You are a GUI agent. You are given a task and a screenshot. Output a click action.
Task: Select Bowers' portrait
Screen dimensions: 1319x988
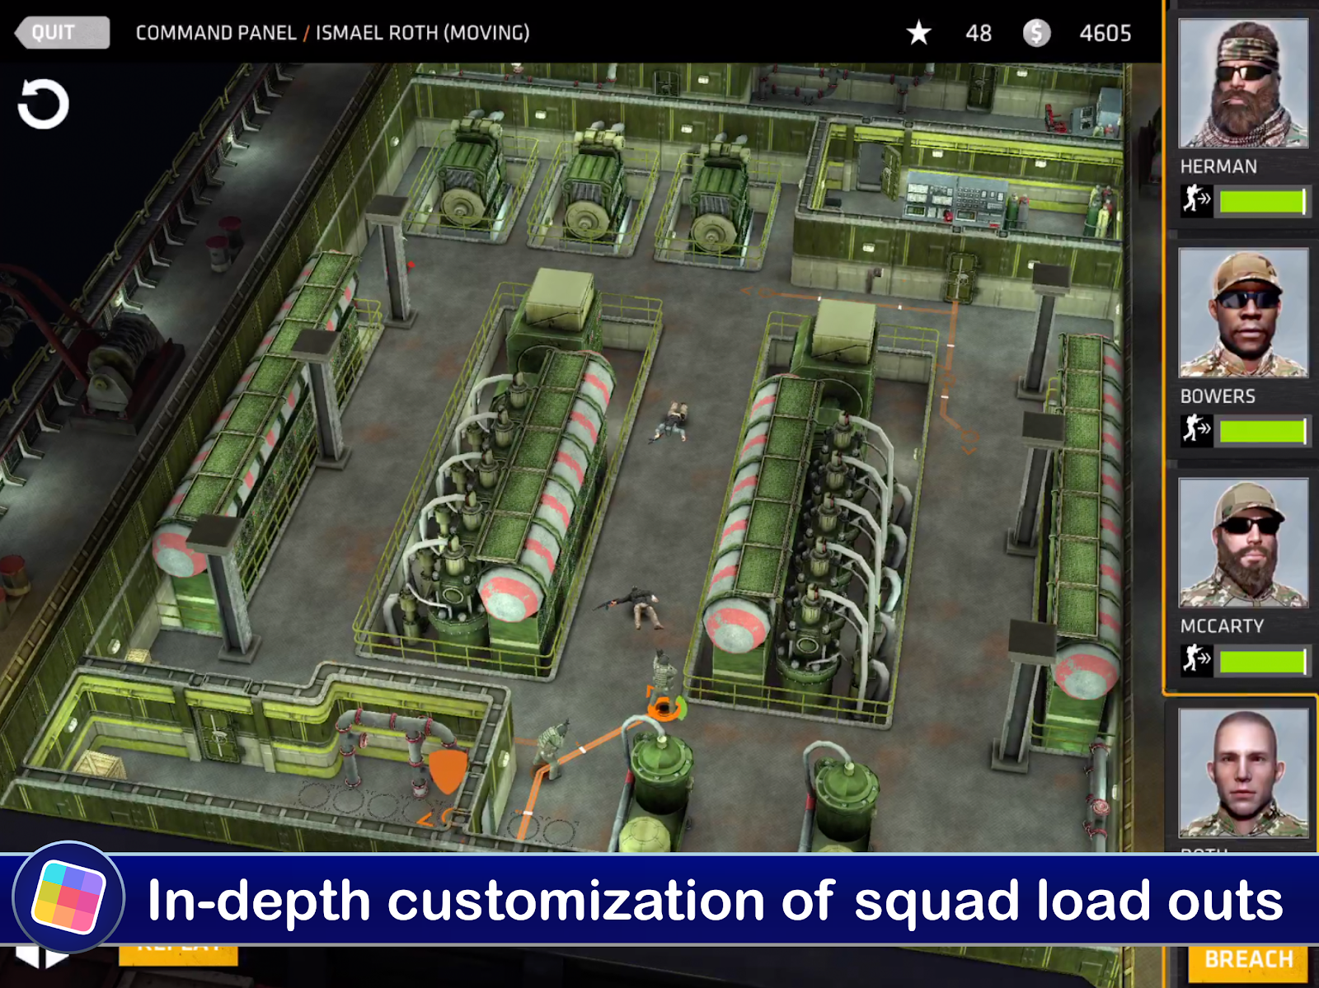click(1243, 313)
